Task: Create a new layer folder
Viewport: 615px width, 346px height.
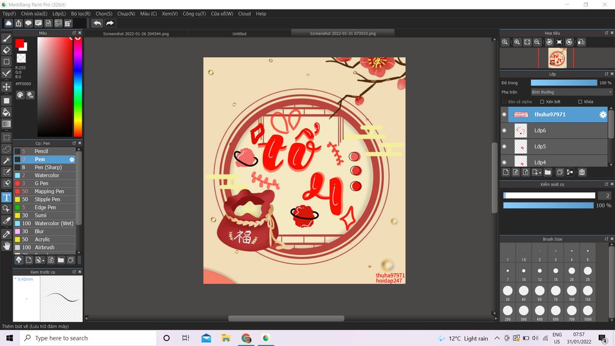Action: click(x=548, y=172)
